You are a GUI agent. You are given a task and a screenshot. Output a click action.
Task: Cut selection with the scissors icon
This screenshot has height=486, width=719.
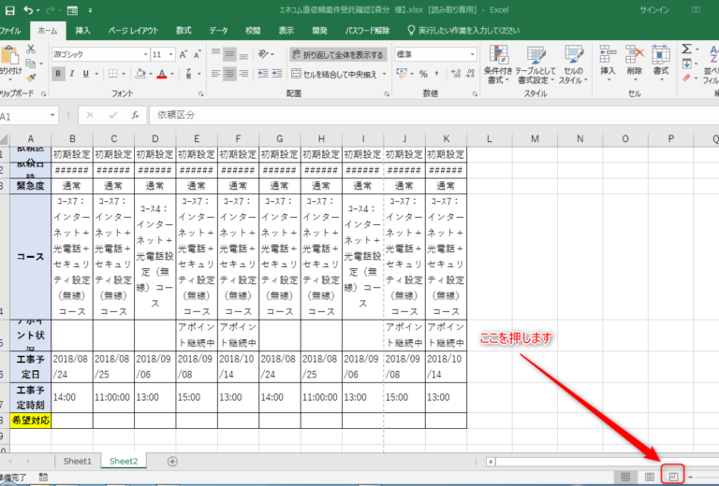(31, 49)
